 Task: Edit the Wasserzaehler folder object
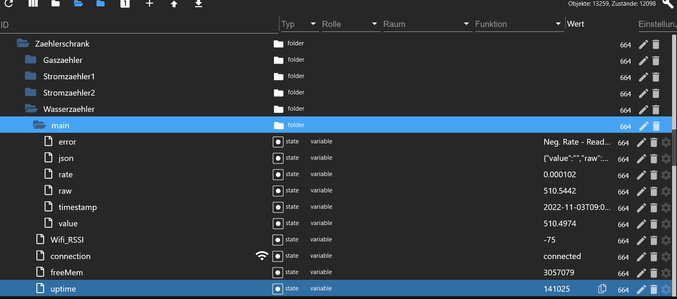pos(644,110)
